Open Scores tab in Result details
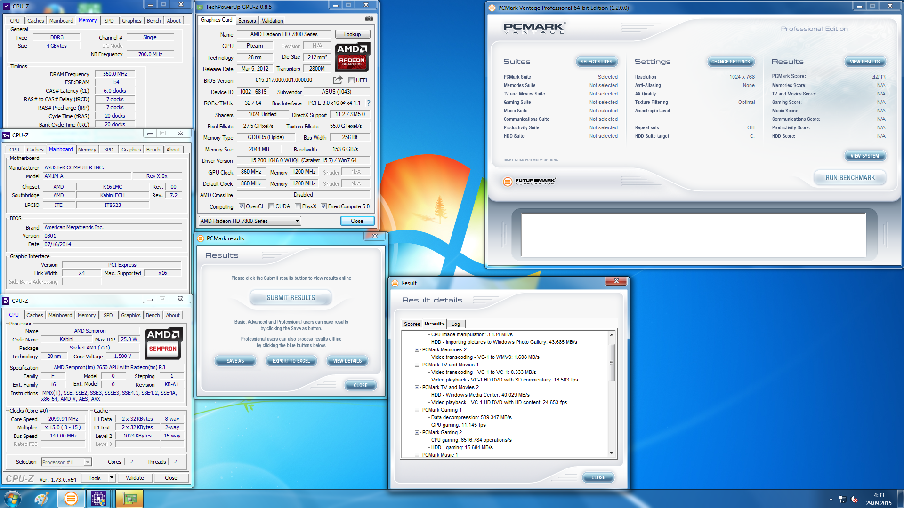 (x=412, y=324)
